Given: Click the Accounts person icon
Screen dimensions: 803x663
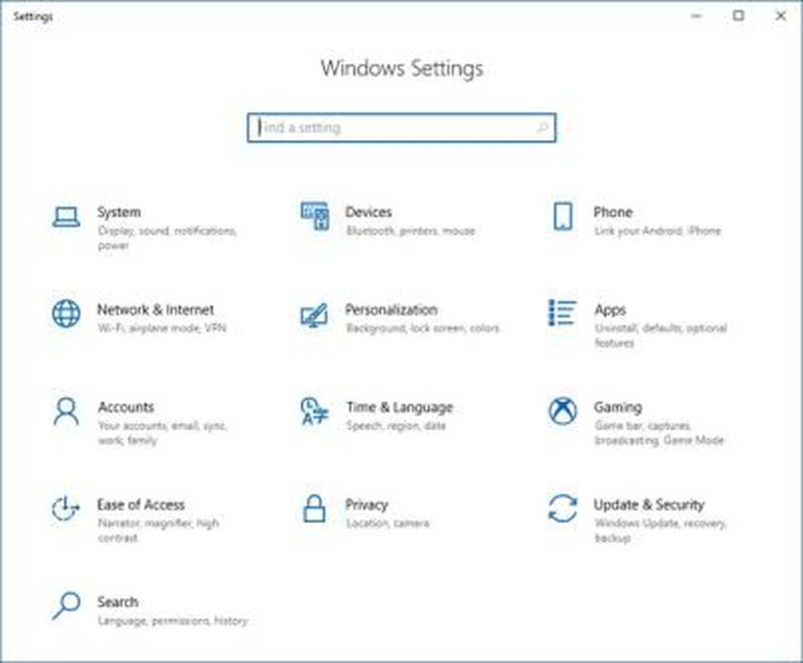Looking at the screenshot, I should coord(66,411).
